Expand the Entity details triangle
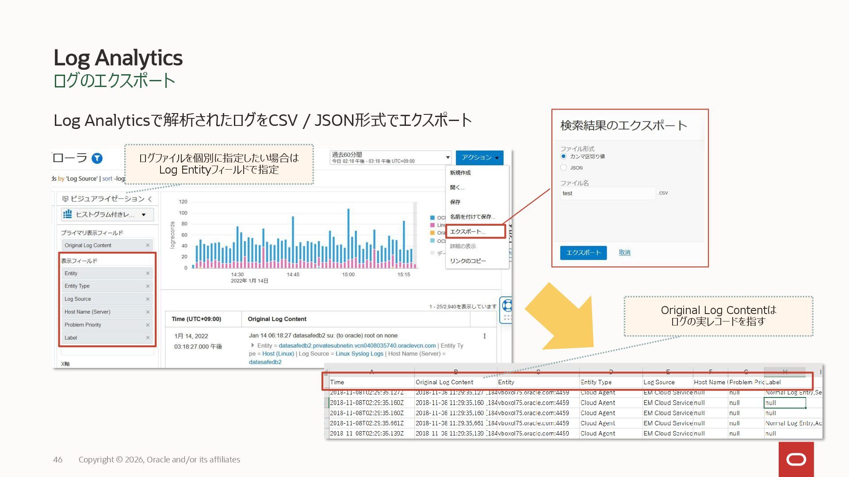This screenshot has height=477, width=849. pyautogui.click(x=252, y=345)
